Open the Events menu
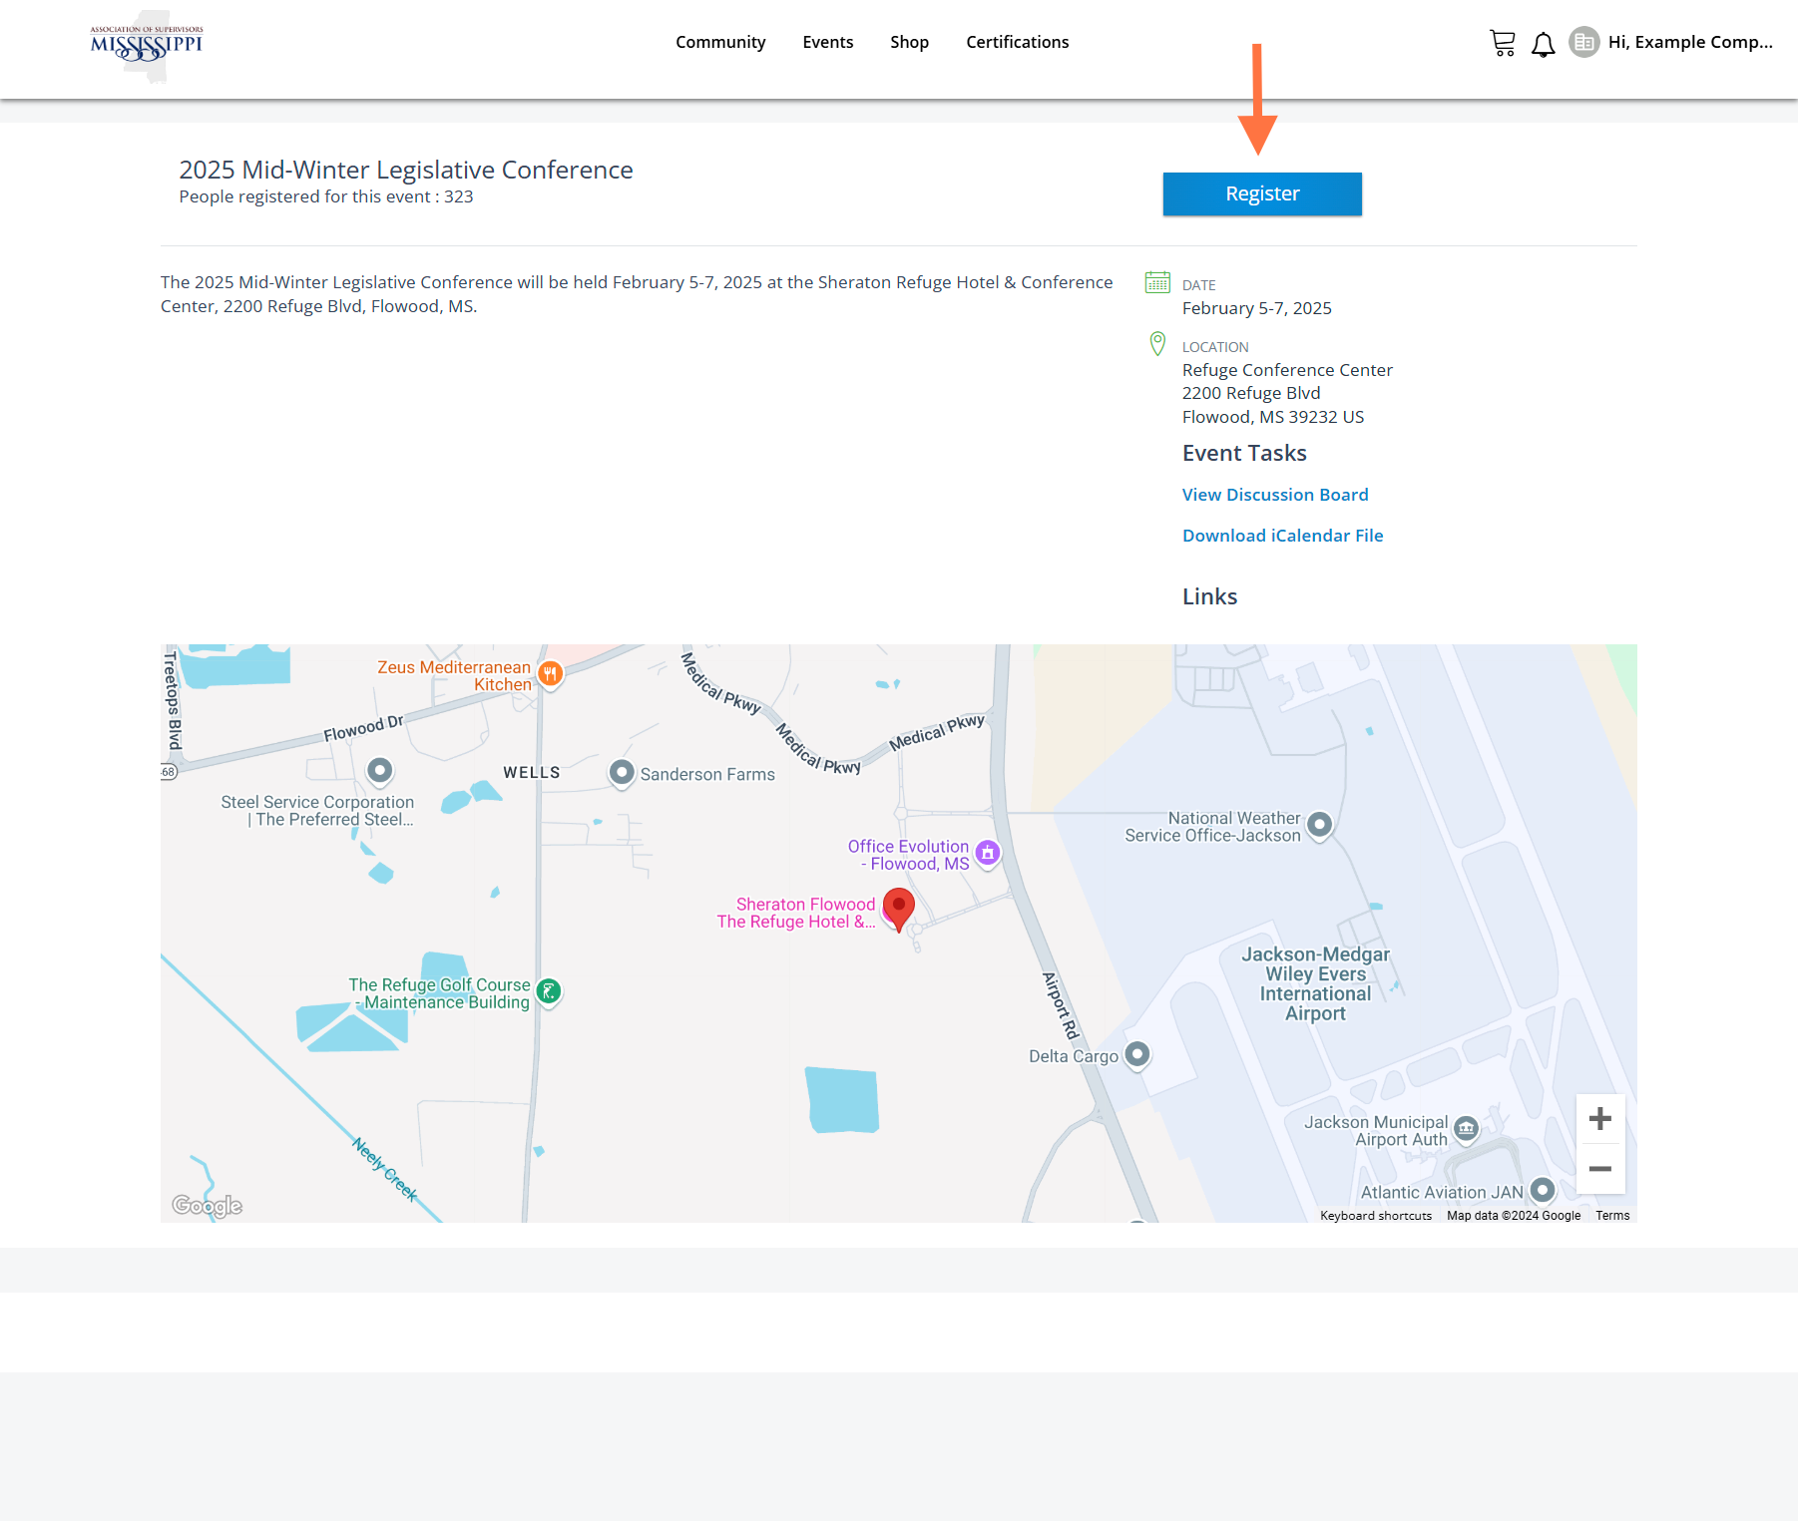The image size is (1798, 1521). point(828,42)
